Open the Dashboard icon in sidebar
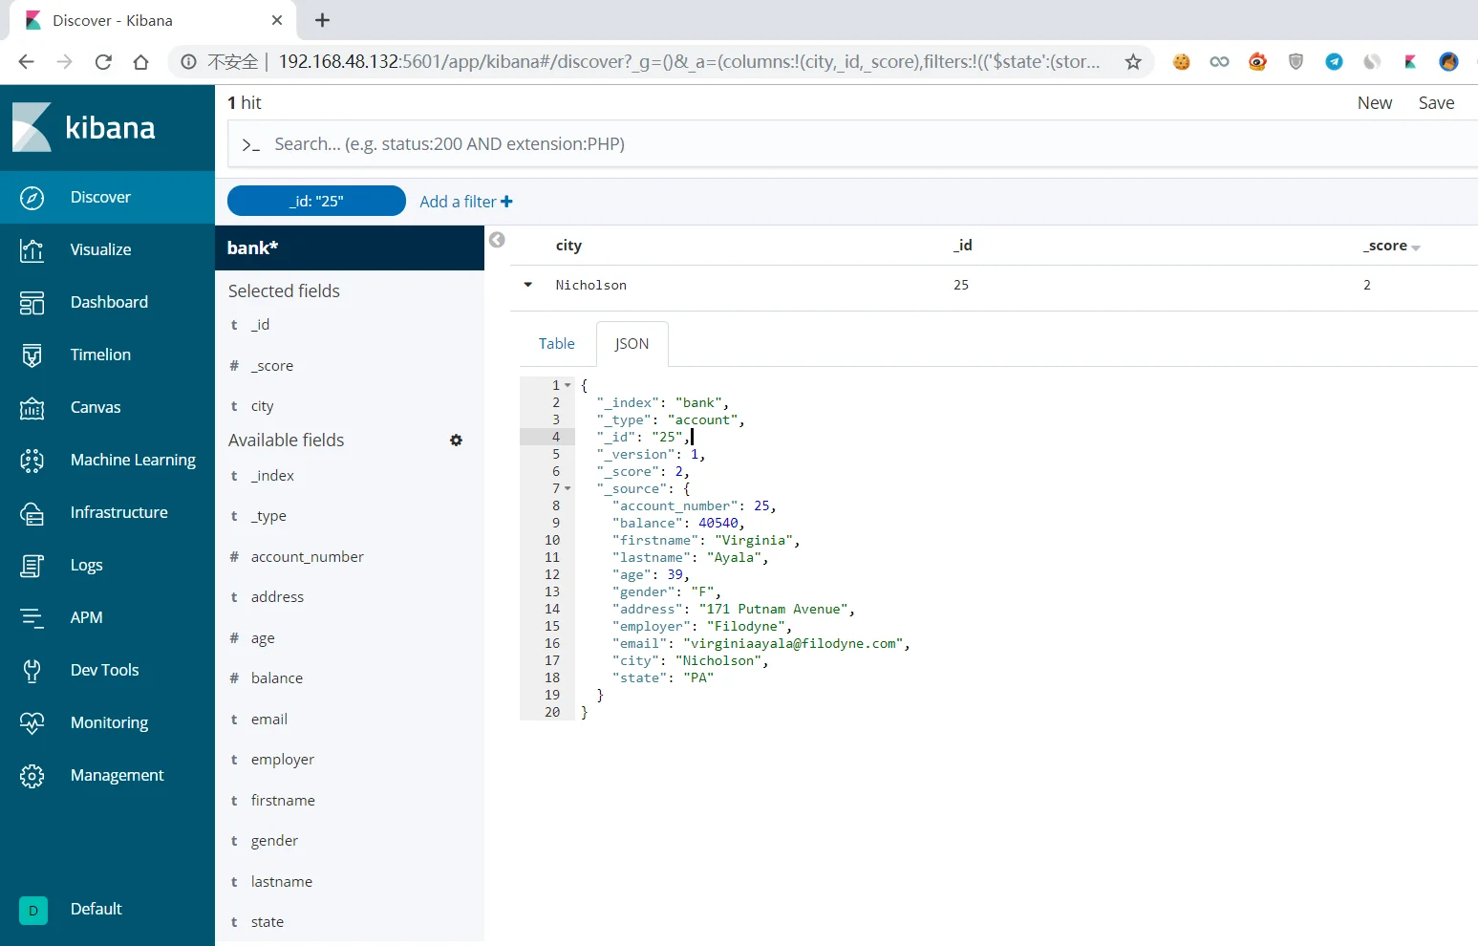Viewport: 1478px width, 946px height. point(32,303)
